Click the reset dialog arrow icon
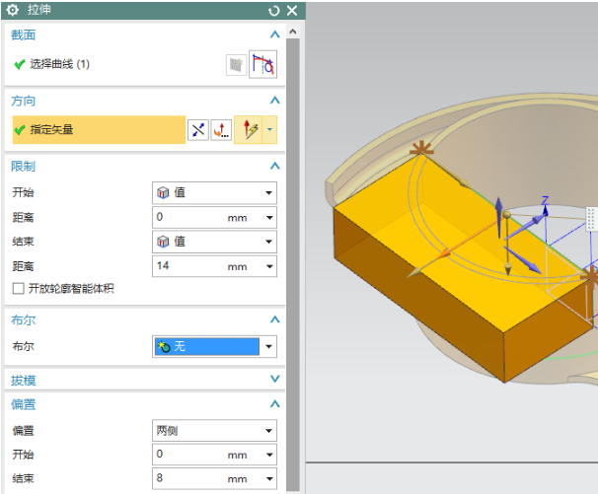This screenshot has height=494, width=598. coord(273,11)
